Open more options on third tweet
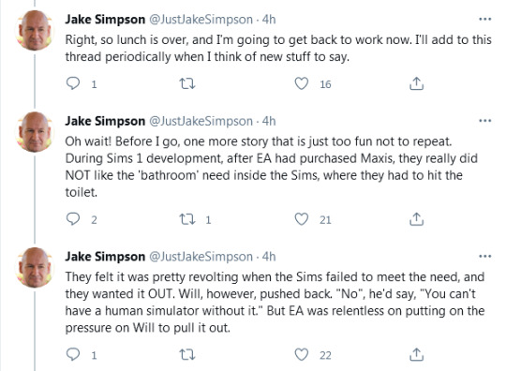506x371 pixels. point(485,257)
